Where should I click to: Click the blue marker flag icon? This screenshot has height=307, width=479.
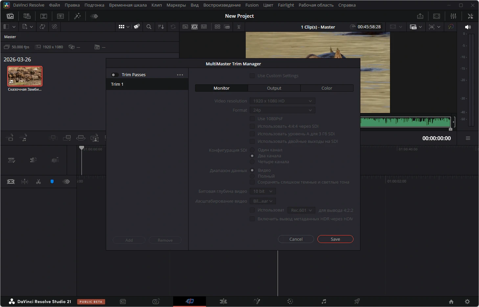pos(52,182)
